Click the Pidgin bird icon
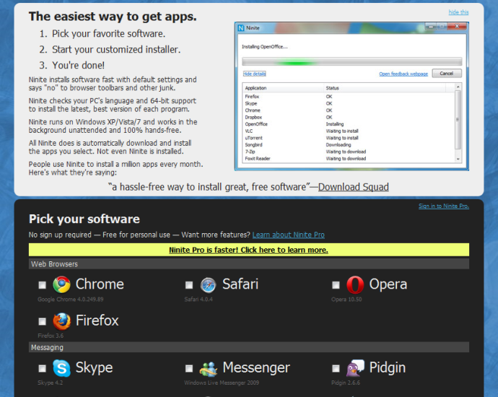Screen dimensions: 498x397 355,368
